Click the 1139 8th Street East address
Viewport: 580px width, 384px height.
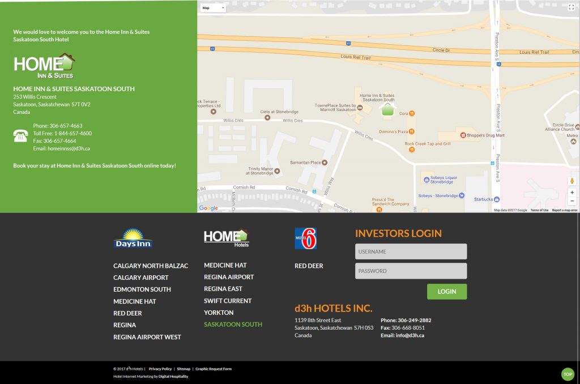(x=318, y=321)
